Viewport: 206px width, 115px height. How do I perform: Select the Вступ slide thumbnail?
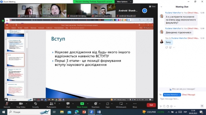[16, 60]
